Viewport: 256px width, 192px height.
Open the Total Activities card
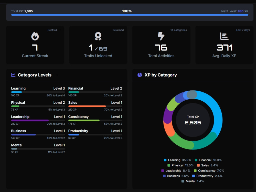point(161,45)
